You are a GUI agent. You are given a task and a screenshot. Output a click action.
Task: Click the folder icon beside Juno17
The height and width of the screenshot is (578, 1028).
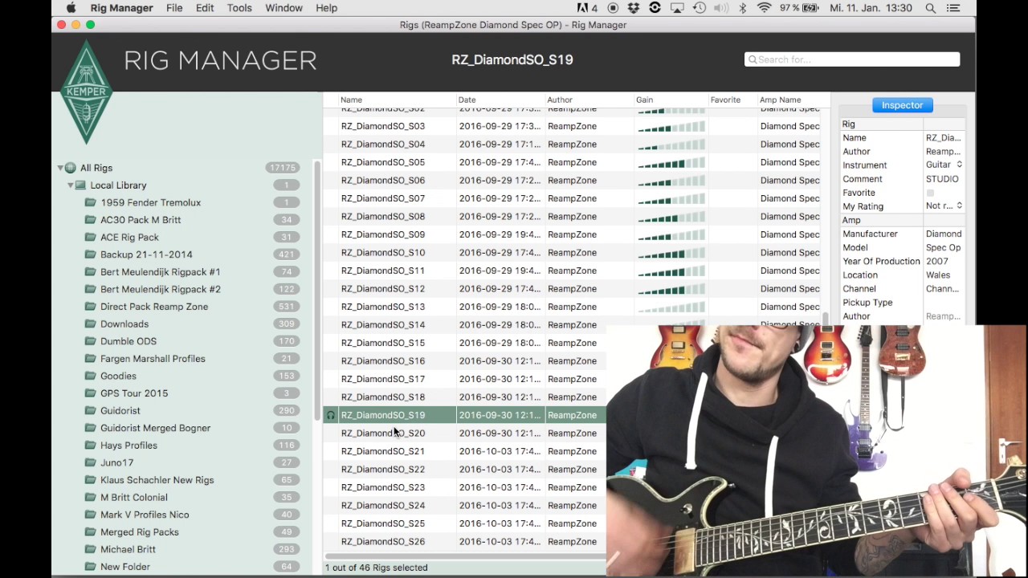(x=91, y=462)
